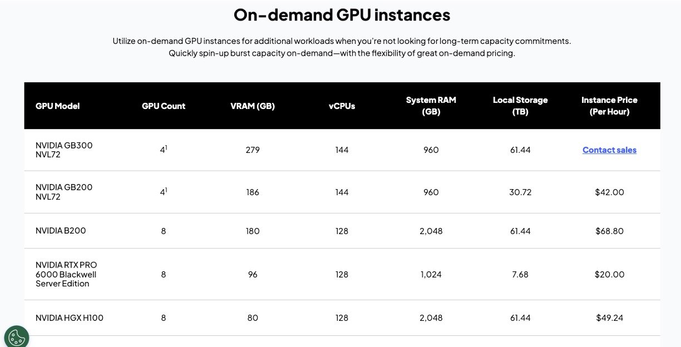The width and height of the screenshot is (681, 347).
Task: Click the footnote marker in GB300 GPU count
Action: (166, 147)
